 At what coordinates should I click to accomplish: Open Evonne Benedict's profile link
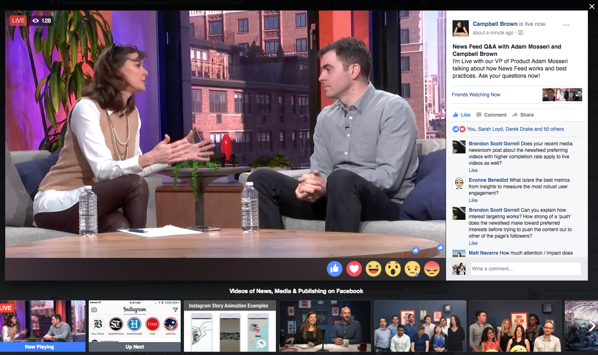click(488, 180)
